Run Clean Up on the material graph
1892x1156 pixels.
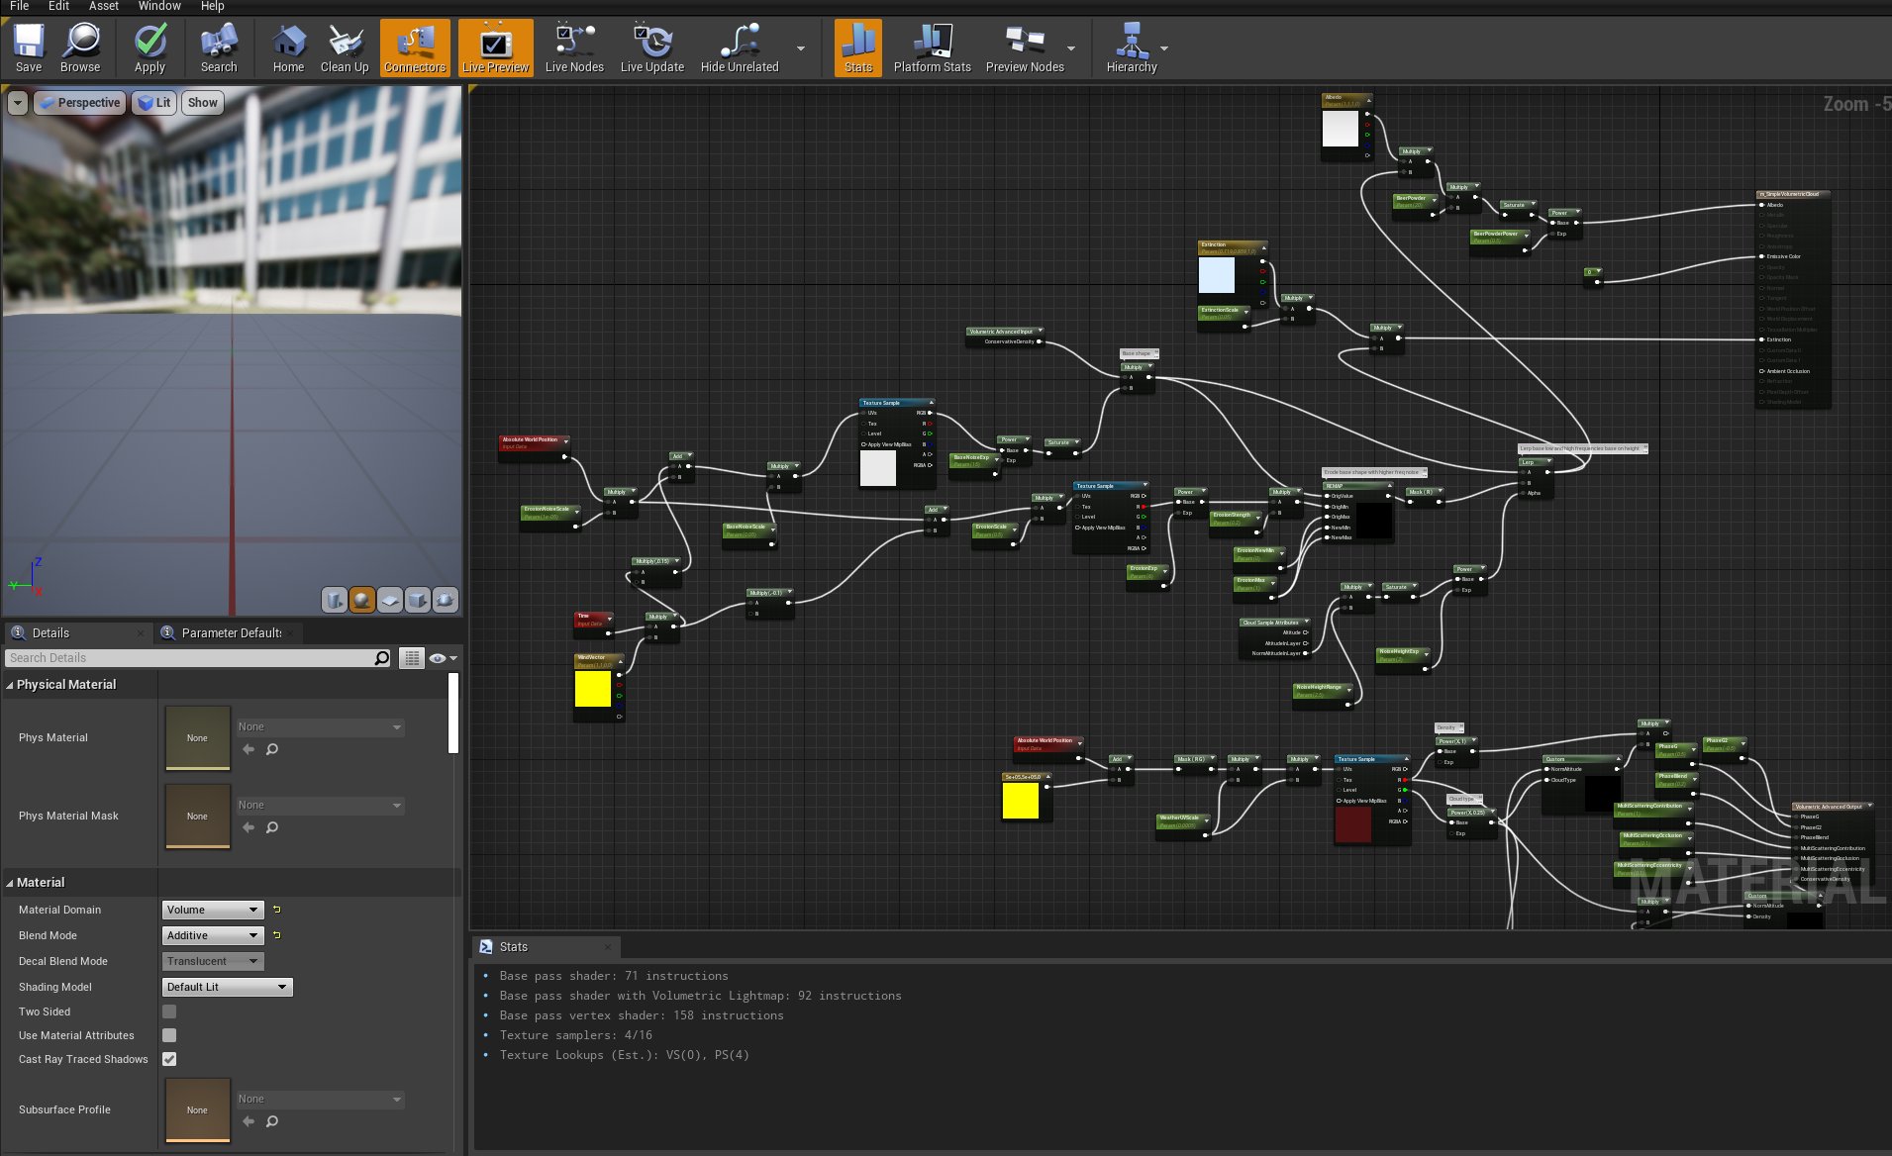click(345, 47)
